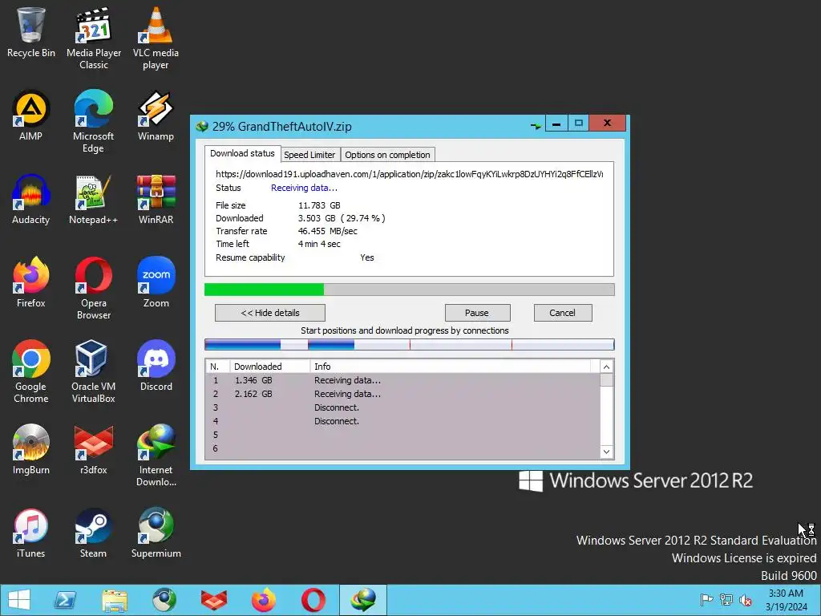821x616 pixels.
Task: Click the Zoom desktop shortcut
Action: point(156,283)
